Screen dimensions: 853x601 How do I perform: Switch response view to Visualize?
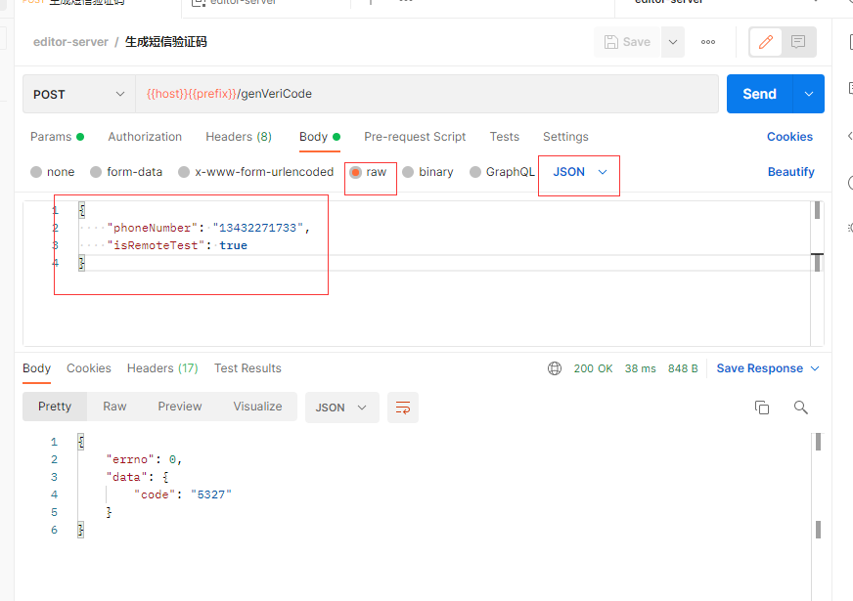pos(257,407)
